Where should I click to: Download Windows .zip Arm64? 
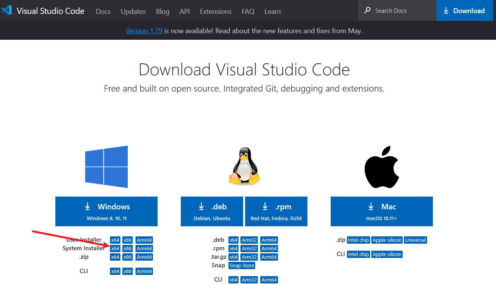tap(144, 257)
